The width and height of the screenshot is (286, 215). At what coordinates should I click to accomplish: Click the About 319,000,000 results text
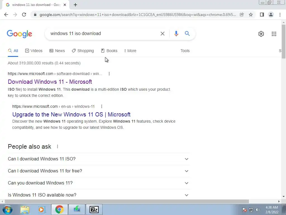[x=44, y=63]
